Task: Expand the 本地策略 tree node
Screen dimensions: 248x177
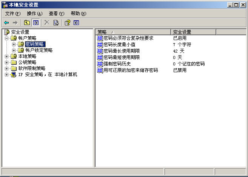Action: pos(6,56)
